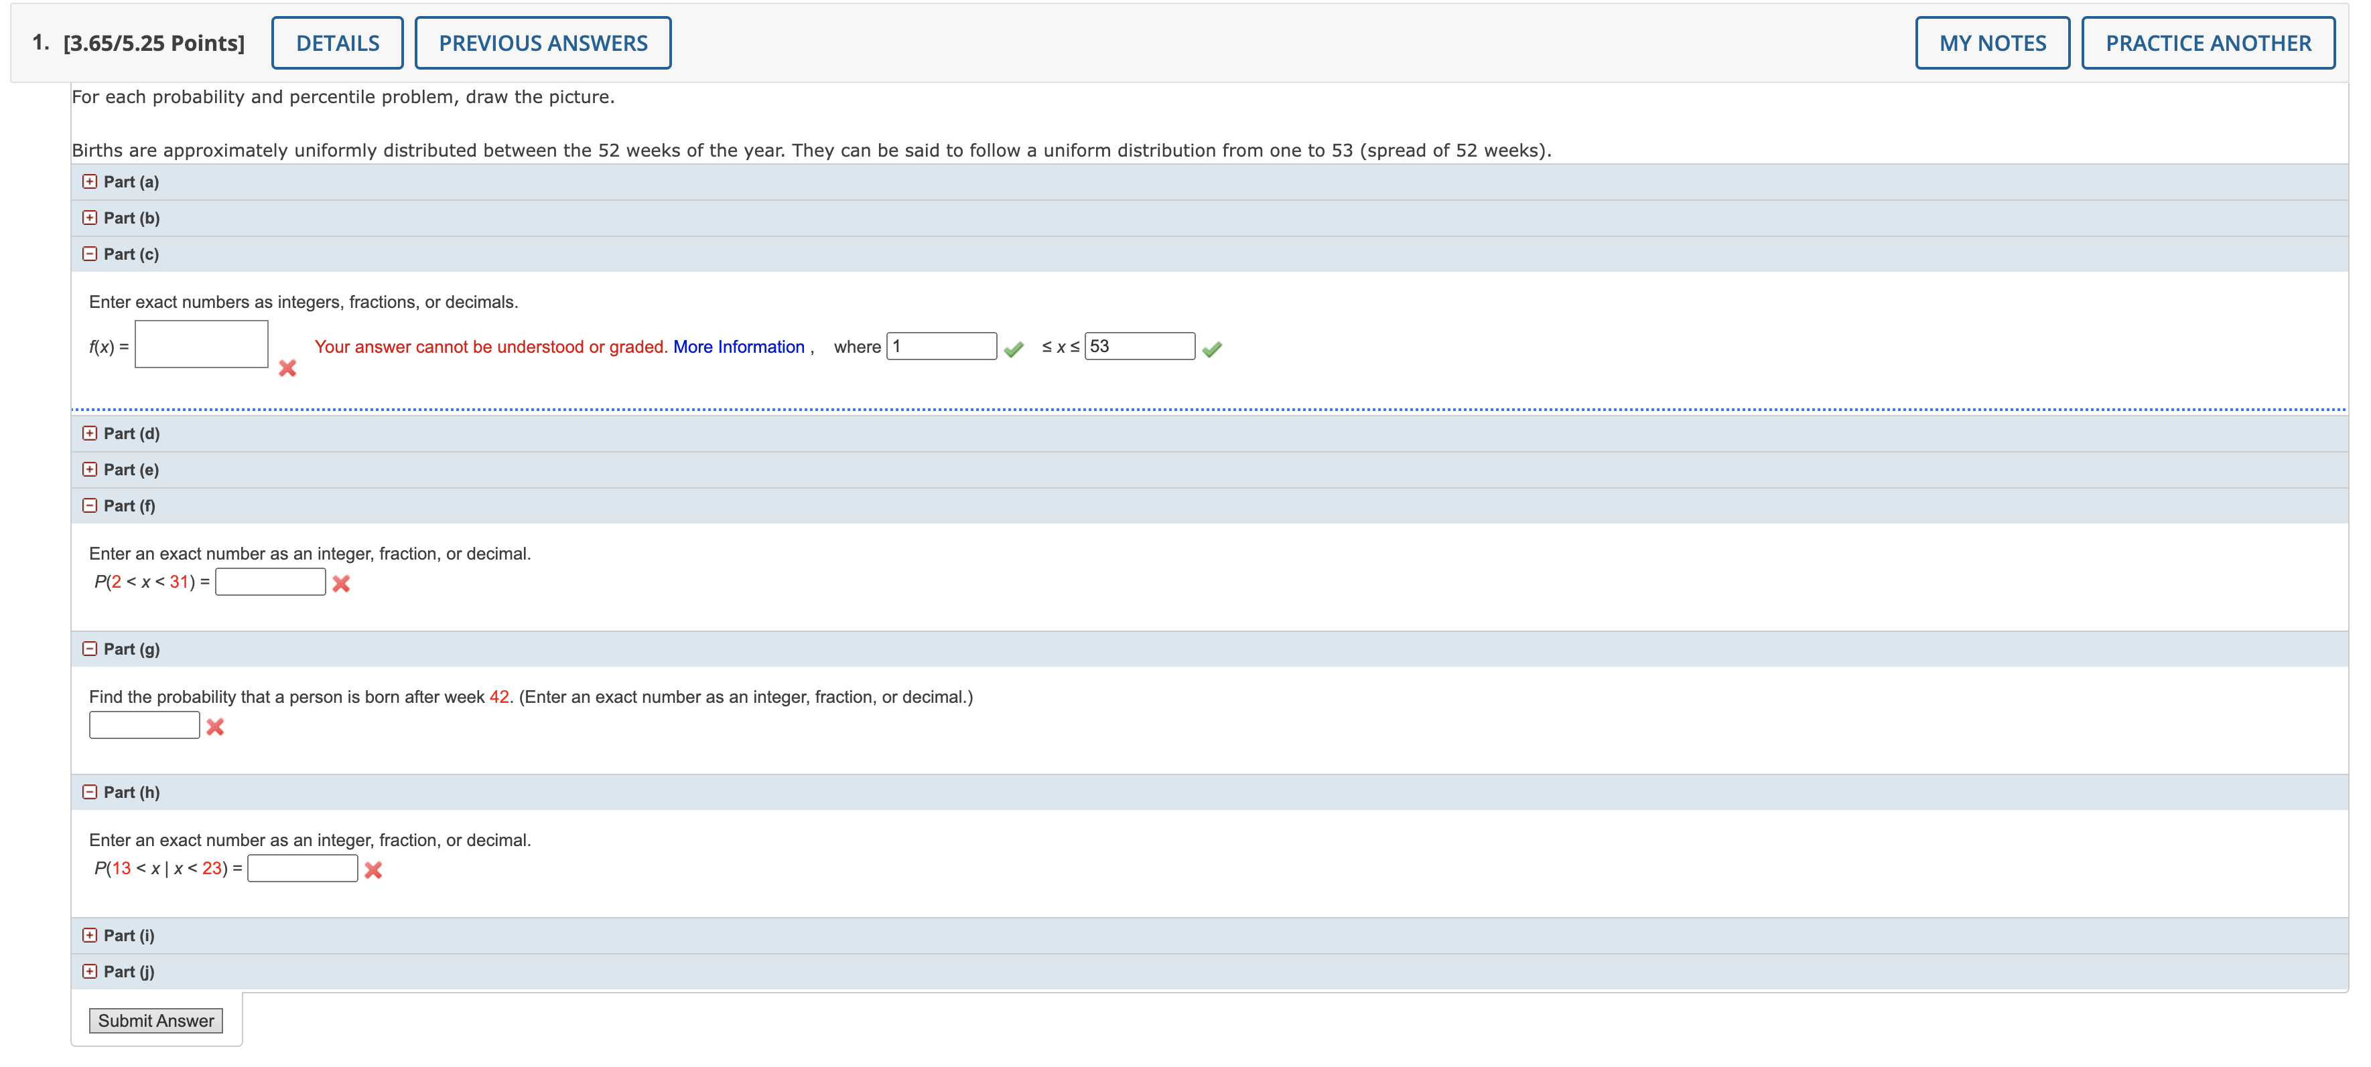The width and height of the screenshot is (2371, 1067).
Task: Click the green checkmark beside lower bound 1
Action: tap(1015, 349)
